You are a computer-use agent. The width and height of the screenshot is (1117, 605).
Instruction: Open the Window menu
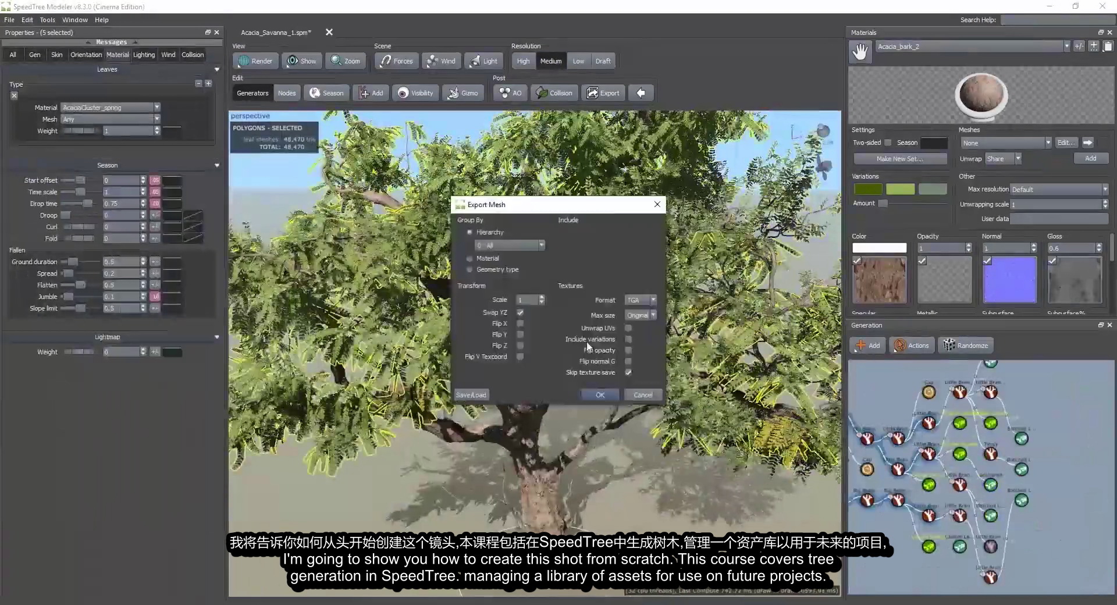click(x=75, y=20)
